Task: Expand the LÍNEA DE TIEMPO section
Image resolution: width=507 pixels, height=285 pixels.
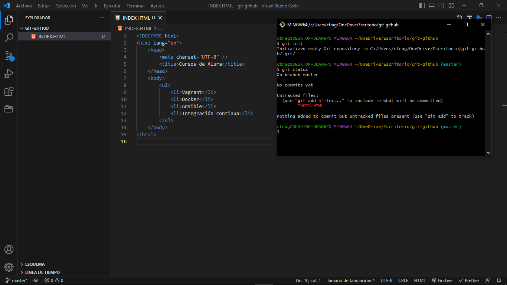Action: (64, 272)
